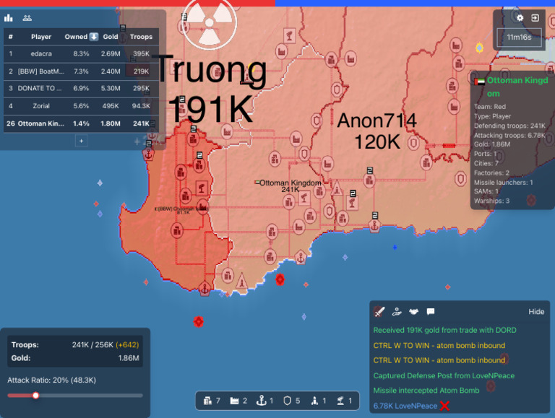Select the cities count icon in unit bar
This screenshot has width=555, height=418.
click(x=208, y=401)
